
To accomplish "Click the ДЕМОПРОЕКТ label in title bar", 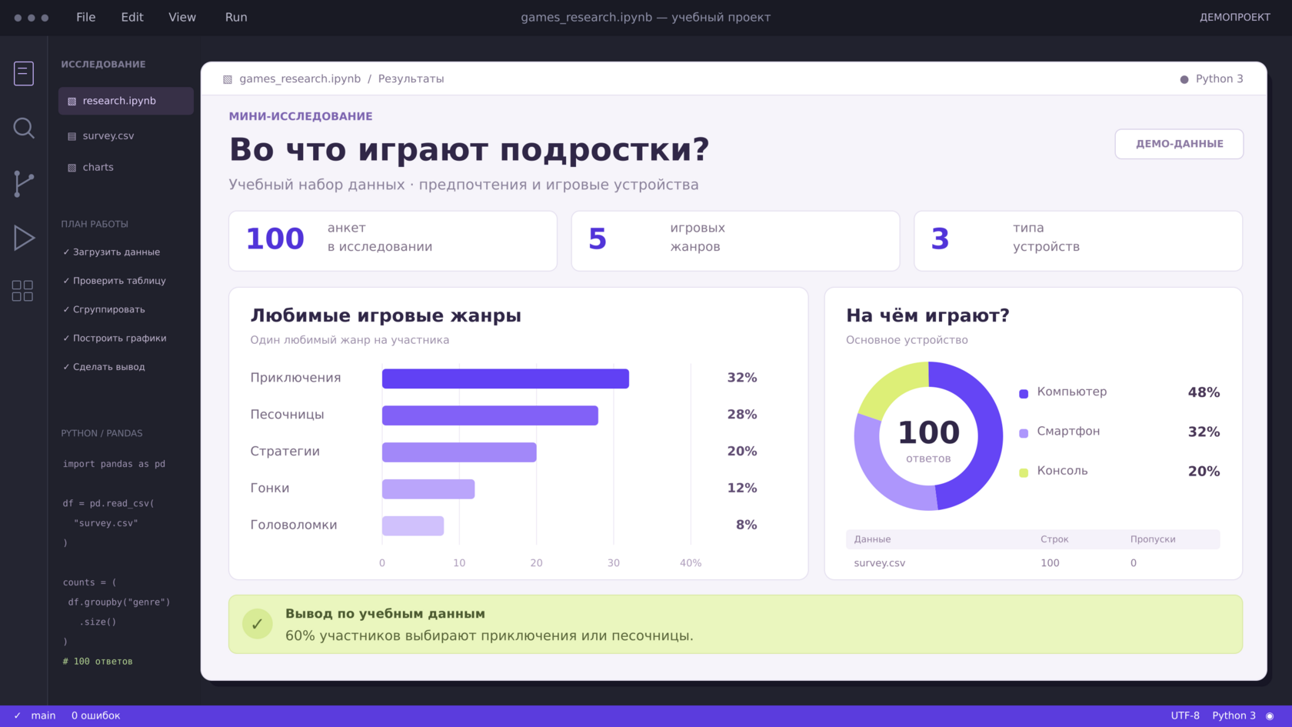I will (x=1235, y=17).
